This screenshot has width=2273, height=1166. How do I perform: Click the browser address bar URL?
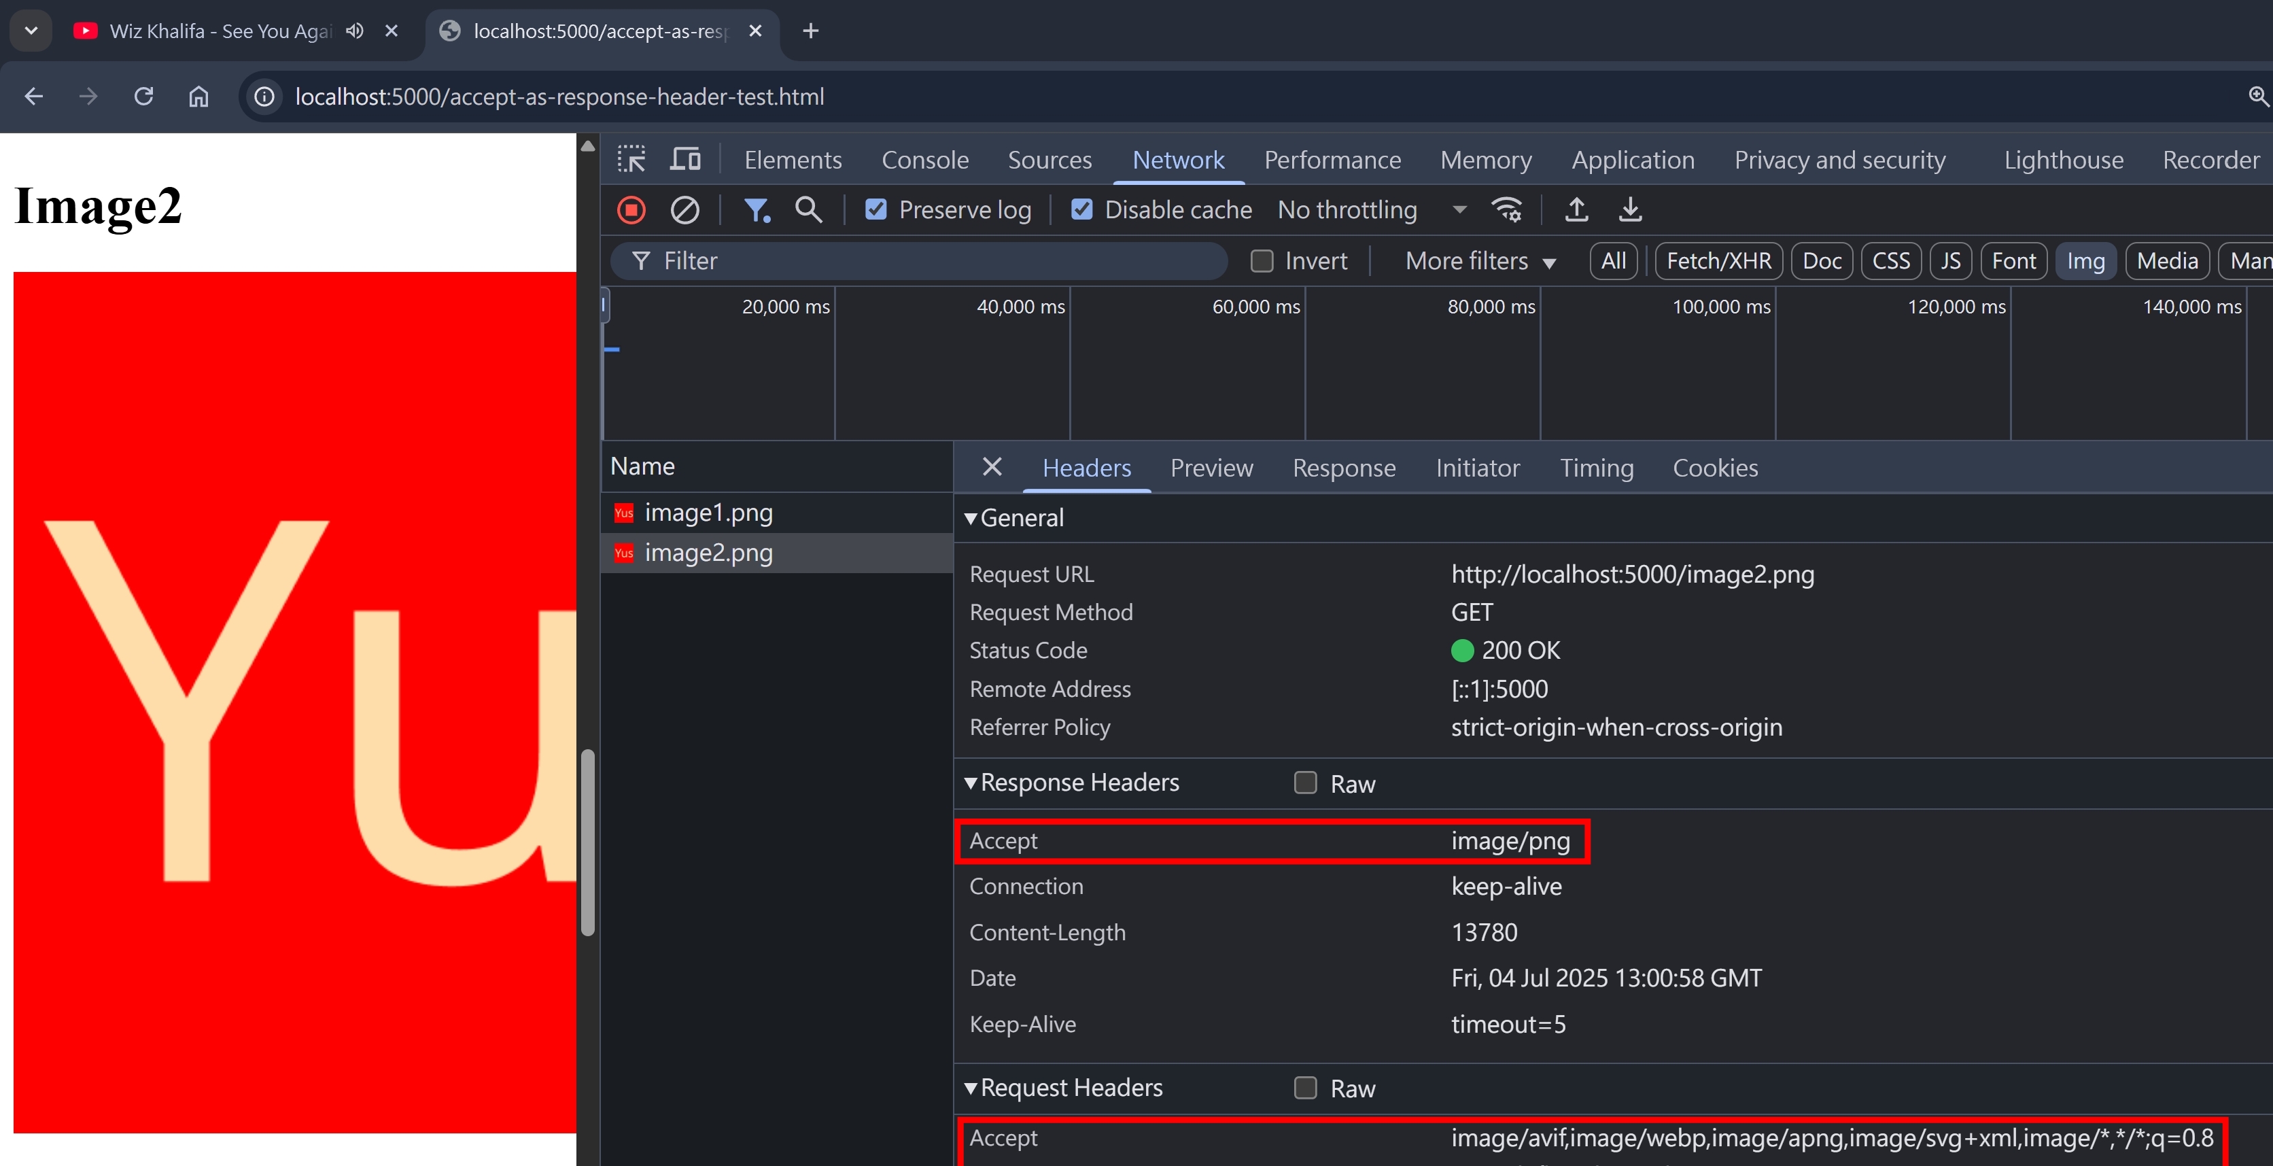pyautogui.click(x=559, y=97)
